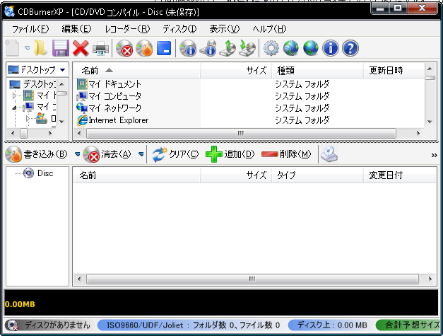Click the ISO9660/UDF/Joliet status entry

point(191,325)
